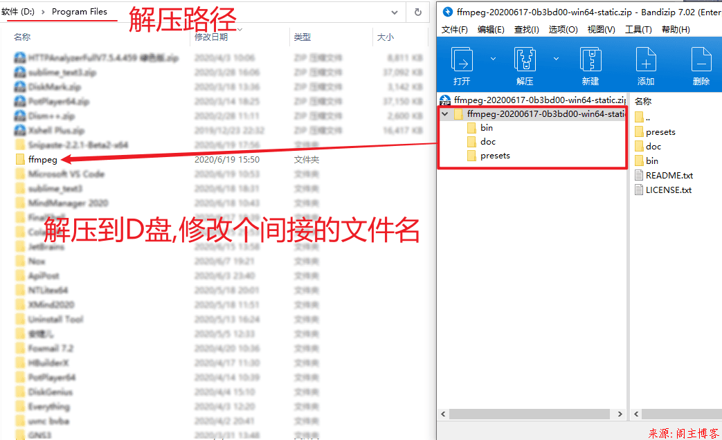Select PotPlayer64.zip file in Explorer
The image size is (722, 440).
pyautogui.click(x=52, y=101)
